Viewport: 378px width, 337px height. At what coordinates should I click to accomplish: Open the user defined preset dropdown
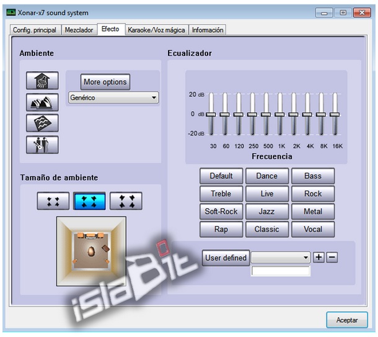281,258
